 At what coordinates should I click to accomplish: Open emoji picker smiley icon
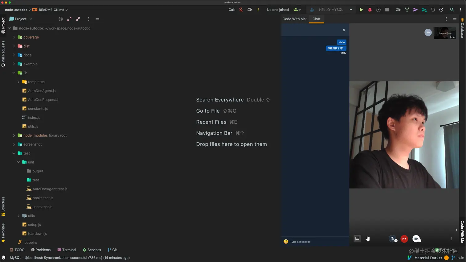[286, 242]
